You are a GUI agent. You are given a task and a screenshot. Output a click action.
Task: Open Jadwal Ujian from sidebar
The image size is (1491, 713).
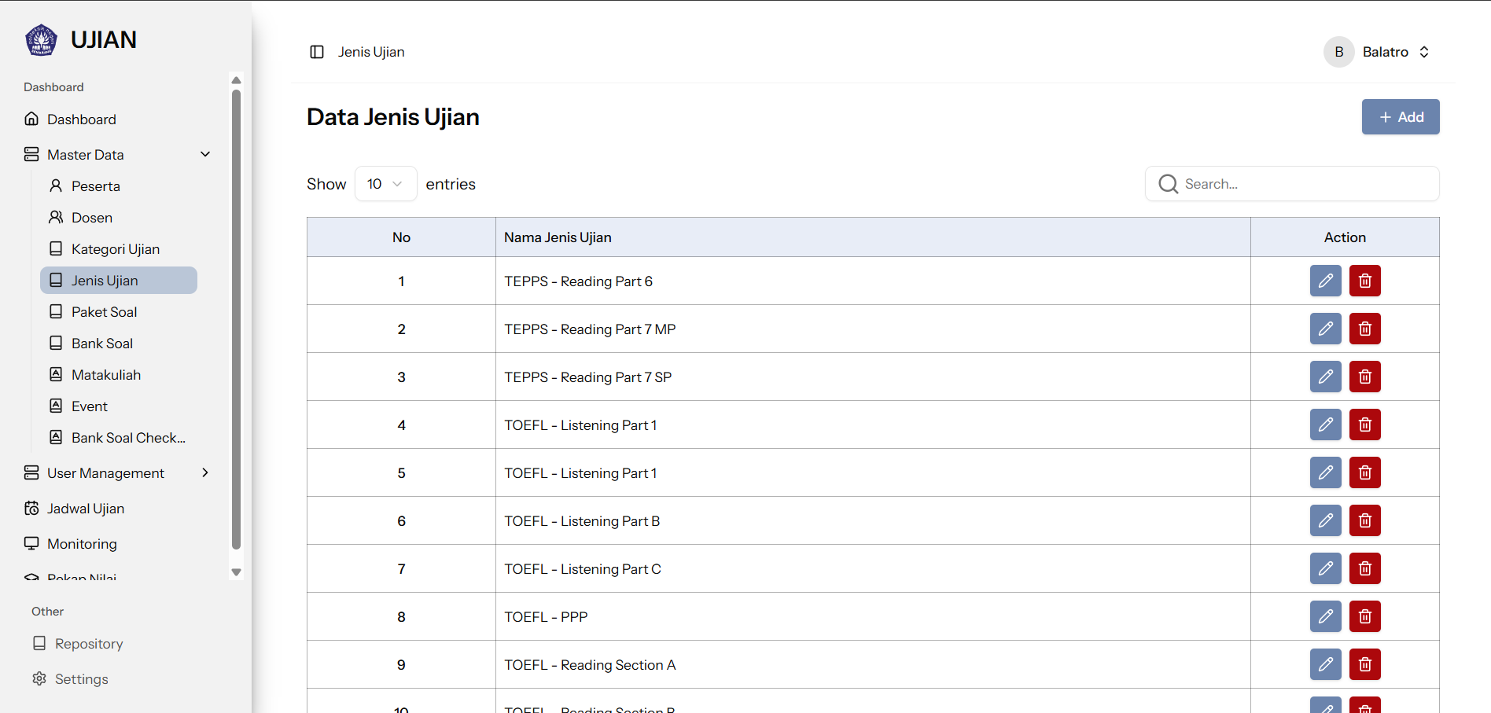85,509
